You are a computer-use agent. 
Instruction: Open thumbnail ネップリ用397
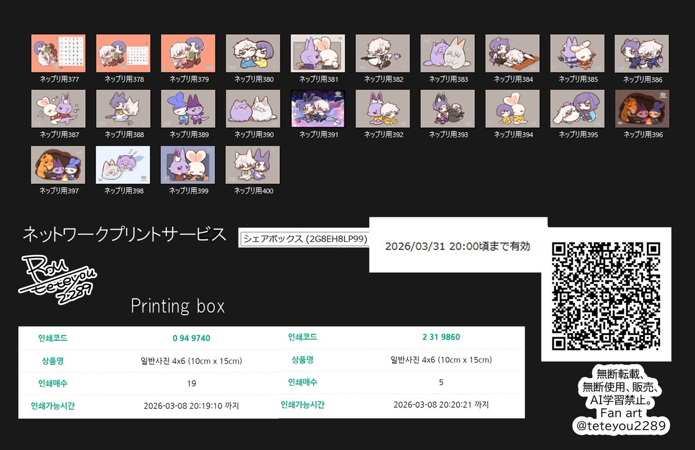tap(58, 165)
